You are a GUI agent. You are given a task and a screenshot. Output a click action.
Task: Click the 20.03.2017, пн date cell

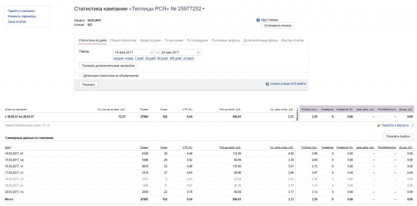pos(15,191)
